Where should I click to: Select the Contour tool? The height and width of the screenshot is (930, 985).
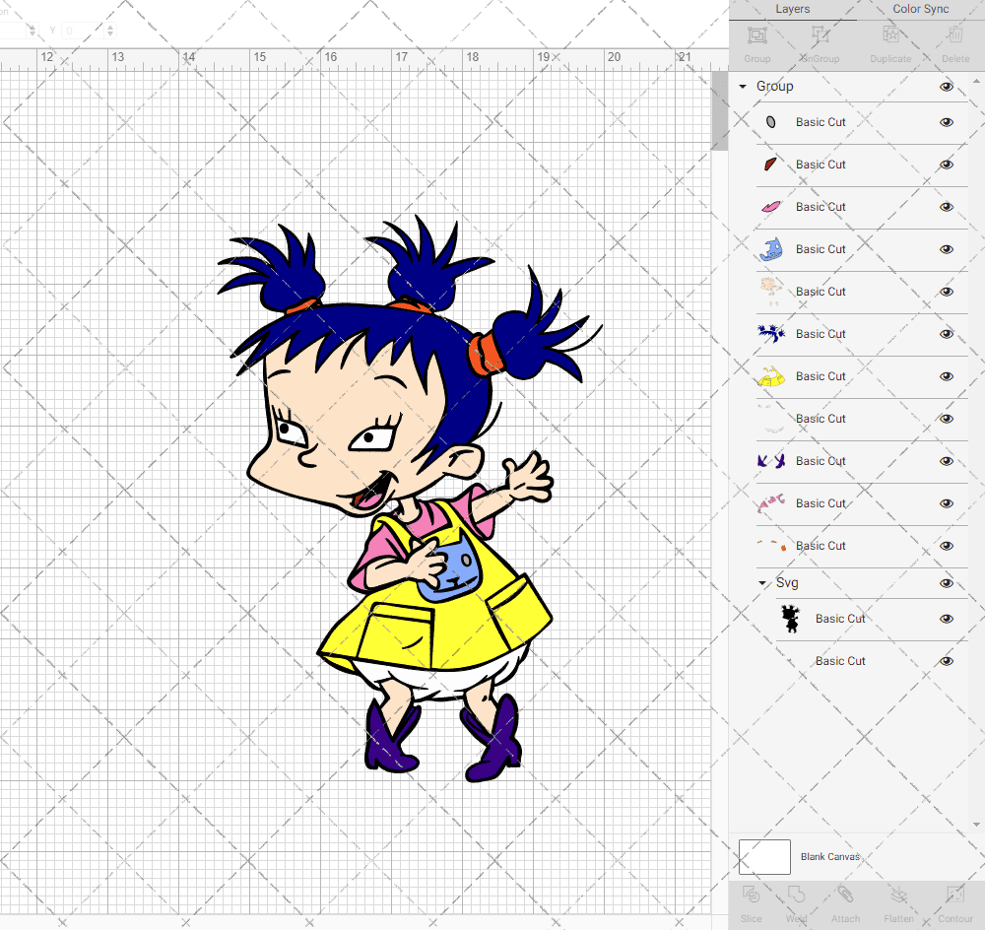tap(955, 895)
